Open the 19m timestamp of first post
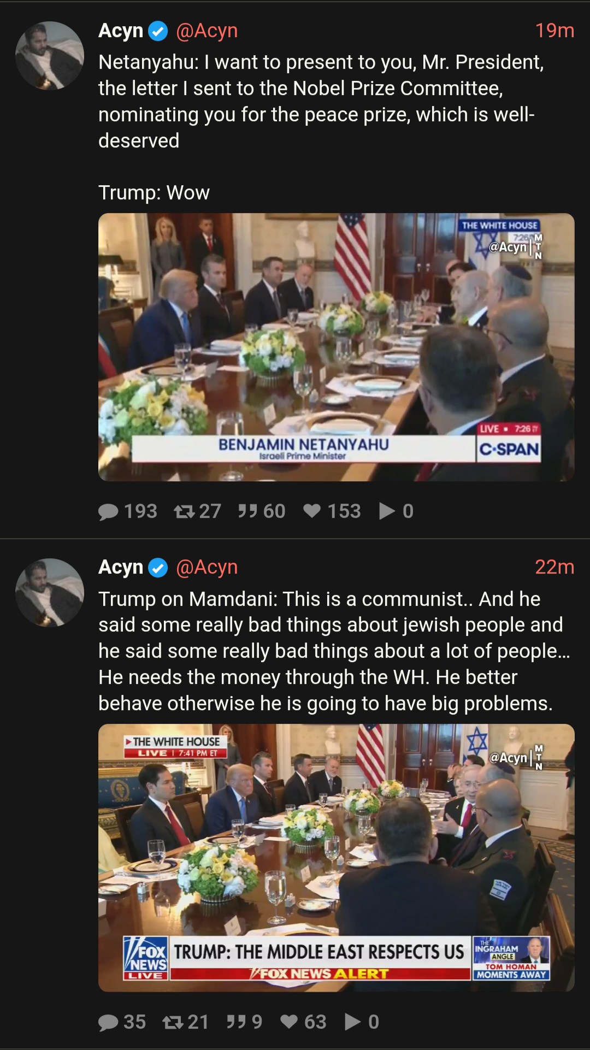This screenshot has width=590, height=1050. tap(554, 31)
